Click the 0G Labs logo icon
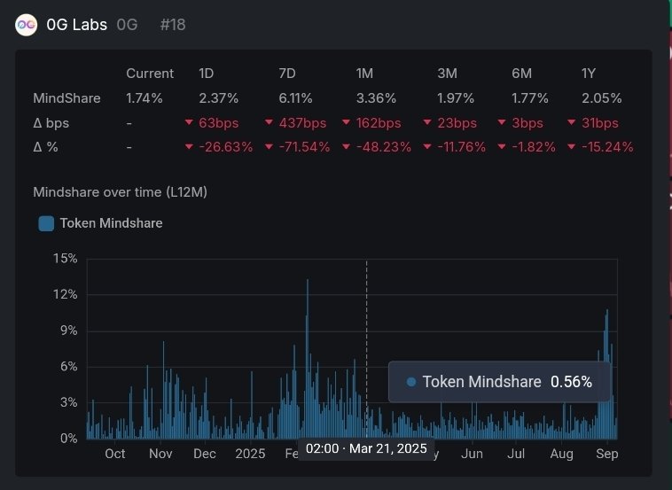The image size is (672, 490). [26, 25]
